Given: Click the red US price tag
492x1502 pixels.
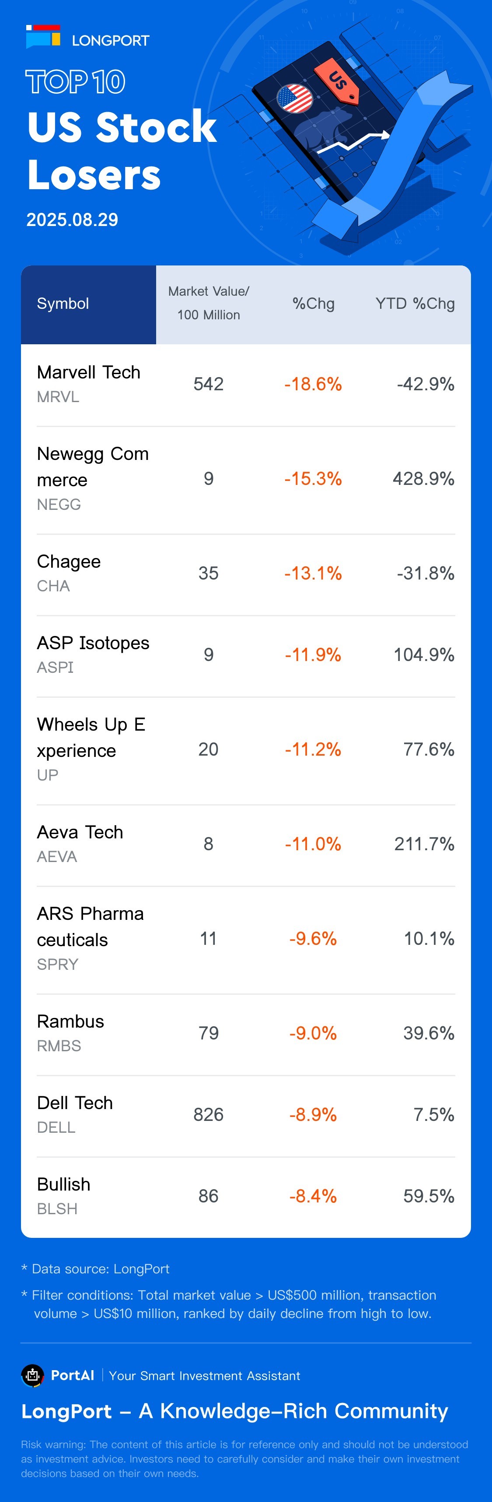Looking at the screenshot, I should [x=337, y=81].
